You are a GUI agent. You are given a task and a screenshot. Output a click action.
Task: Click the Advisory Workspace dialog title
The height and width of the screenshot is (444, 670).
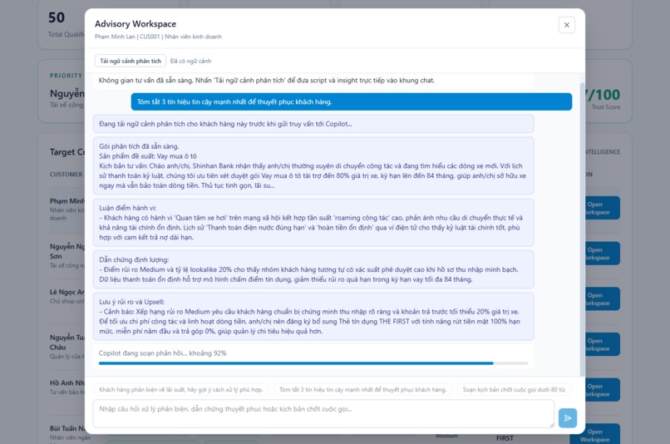coord(135,24)
